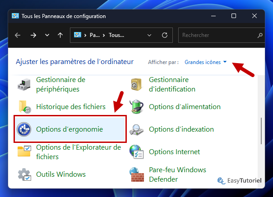Open the Outils Windows link
Image resolution: width=273 pixels, height=197 pixels.
(x=61, y=174)
